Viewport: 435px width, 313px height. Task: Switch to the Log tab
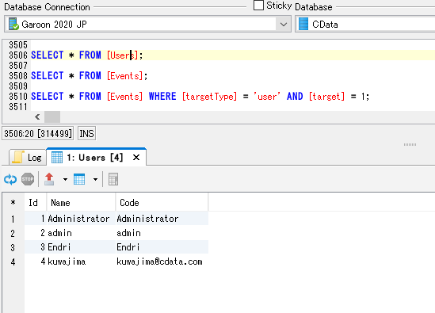tap(28, 158)
